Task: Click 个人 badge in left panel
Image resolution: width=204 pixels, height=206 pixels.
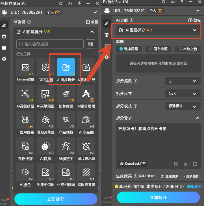Action: [x=53, y=12]
